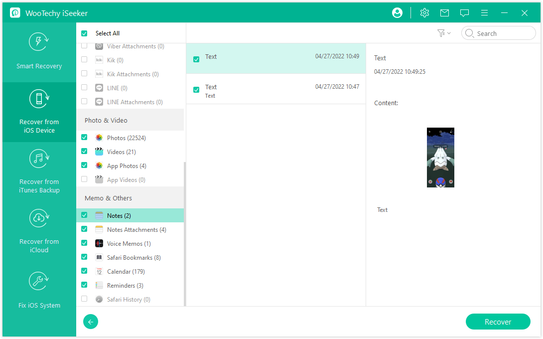Open the note image thumbnail preview
Screen dimensions: 543x339
(440, 158)
